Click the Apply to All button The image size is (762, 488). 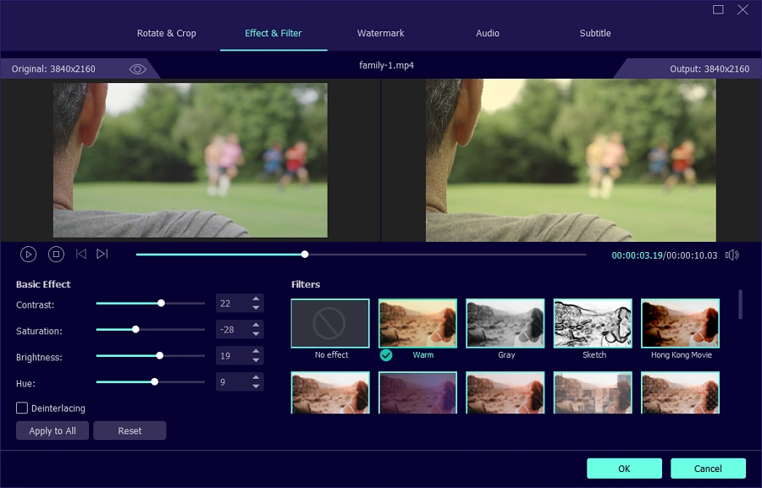(x=52, y=430)
